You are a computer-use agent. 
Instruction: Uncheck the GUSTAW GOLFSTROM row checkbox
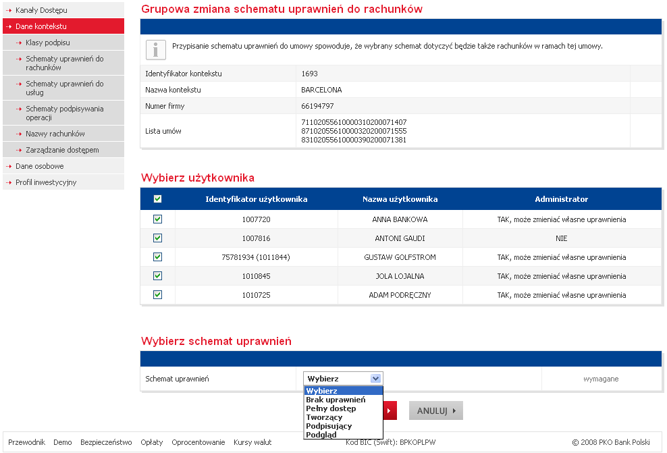(x=158, y=257)
